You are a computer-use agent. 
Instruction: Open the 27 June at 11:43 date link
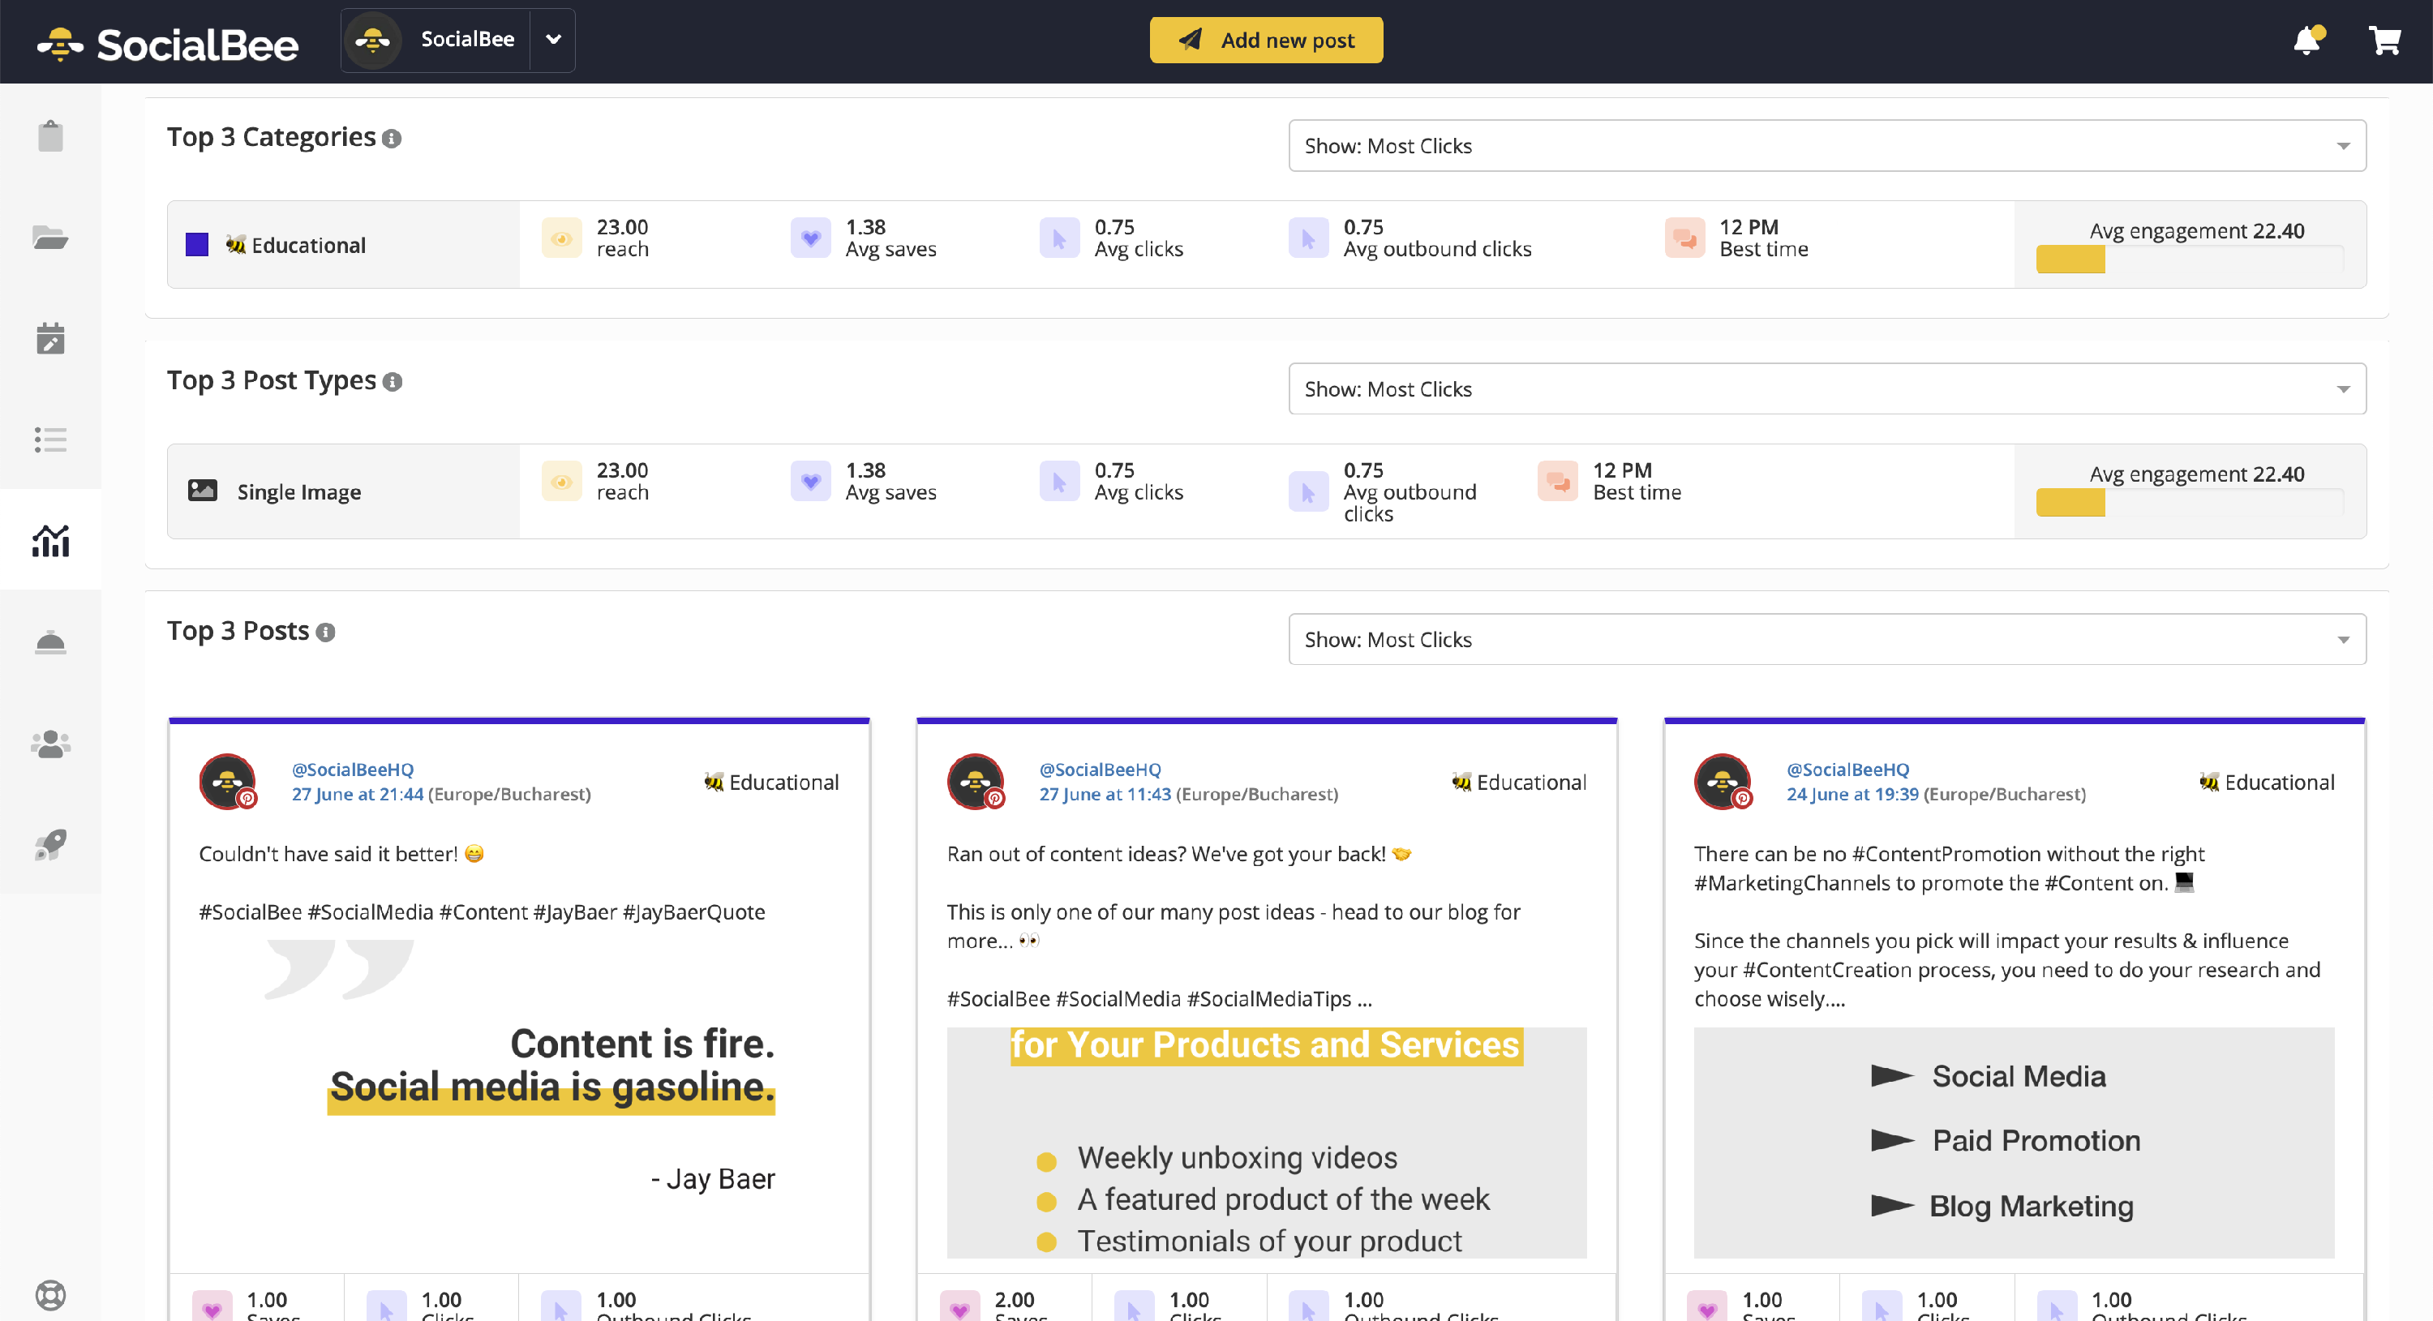point(1104,794)
